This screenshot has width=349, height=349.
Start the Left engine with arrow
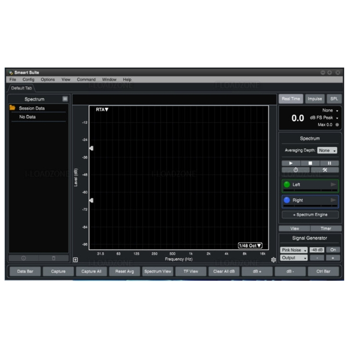[333, 184]
